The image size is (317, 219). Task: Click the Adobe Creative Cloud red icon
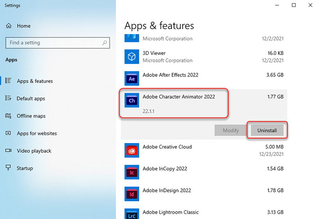tap(131, 151)
